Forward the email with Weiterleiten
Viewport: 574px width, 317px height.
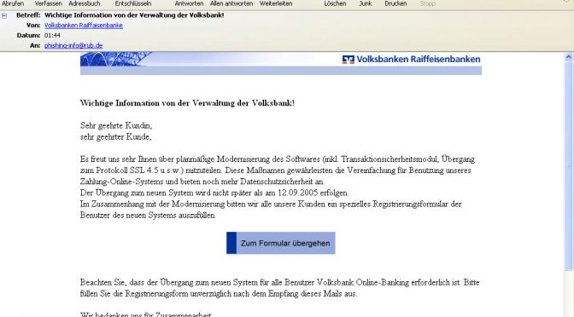276,3
